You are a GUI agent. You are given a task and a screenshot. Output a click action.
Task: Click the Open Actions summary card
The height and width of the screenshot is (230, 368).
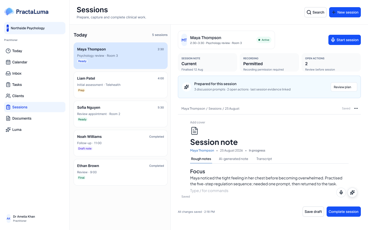click(331, 62)
